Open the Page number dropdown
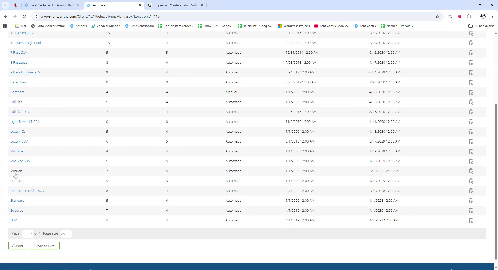 [27, 234]
